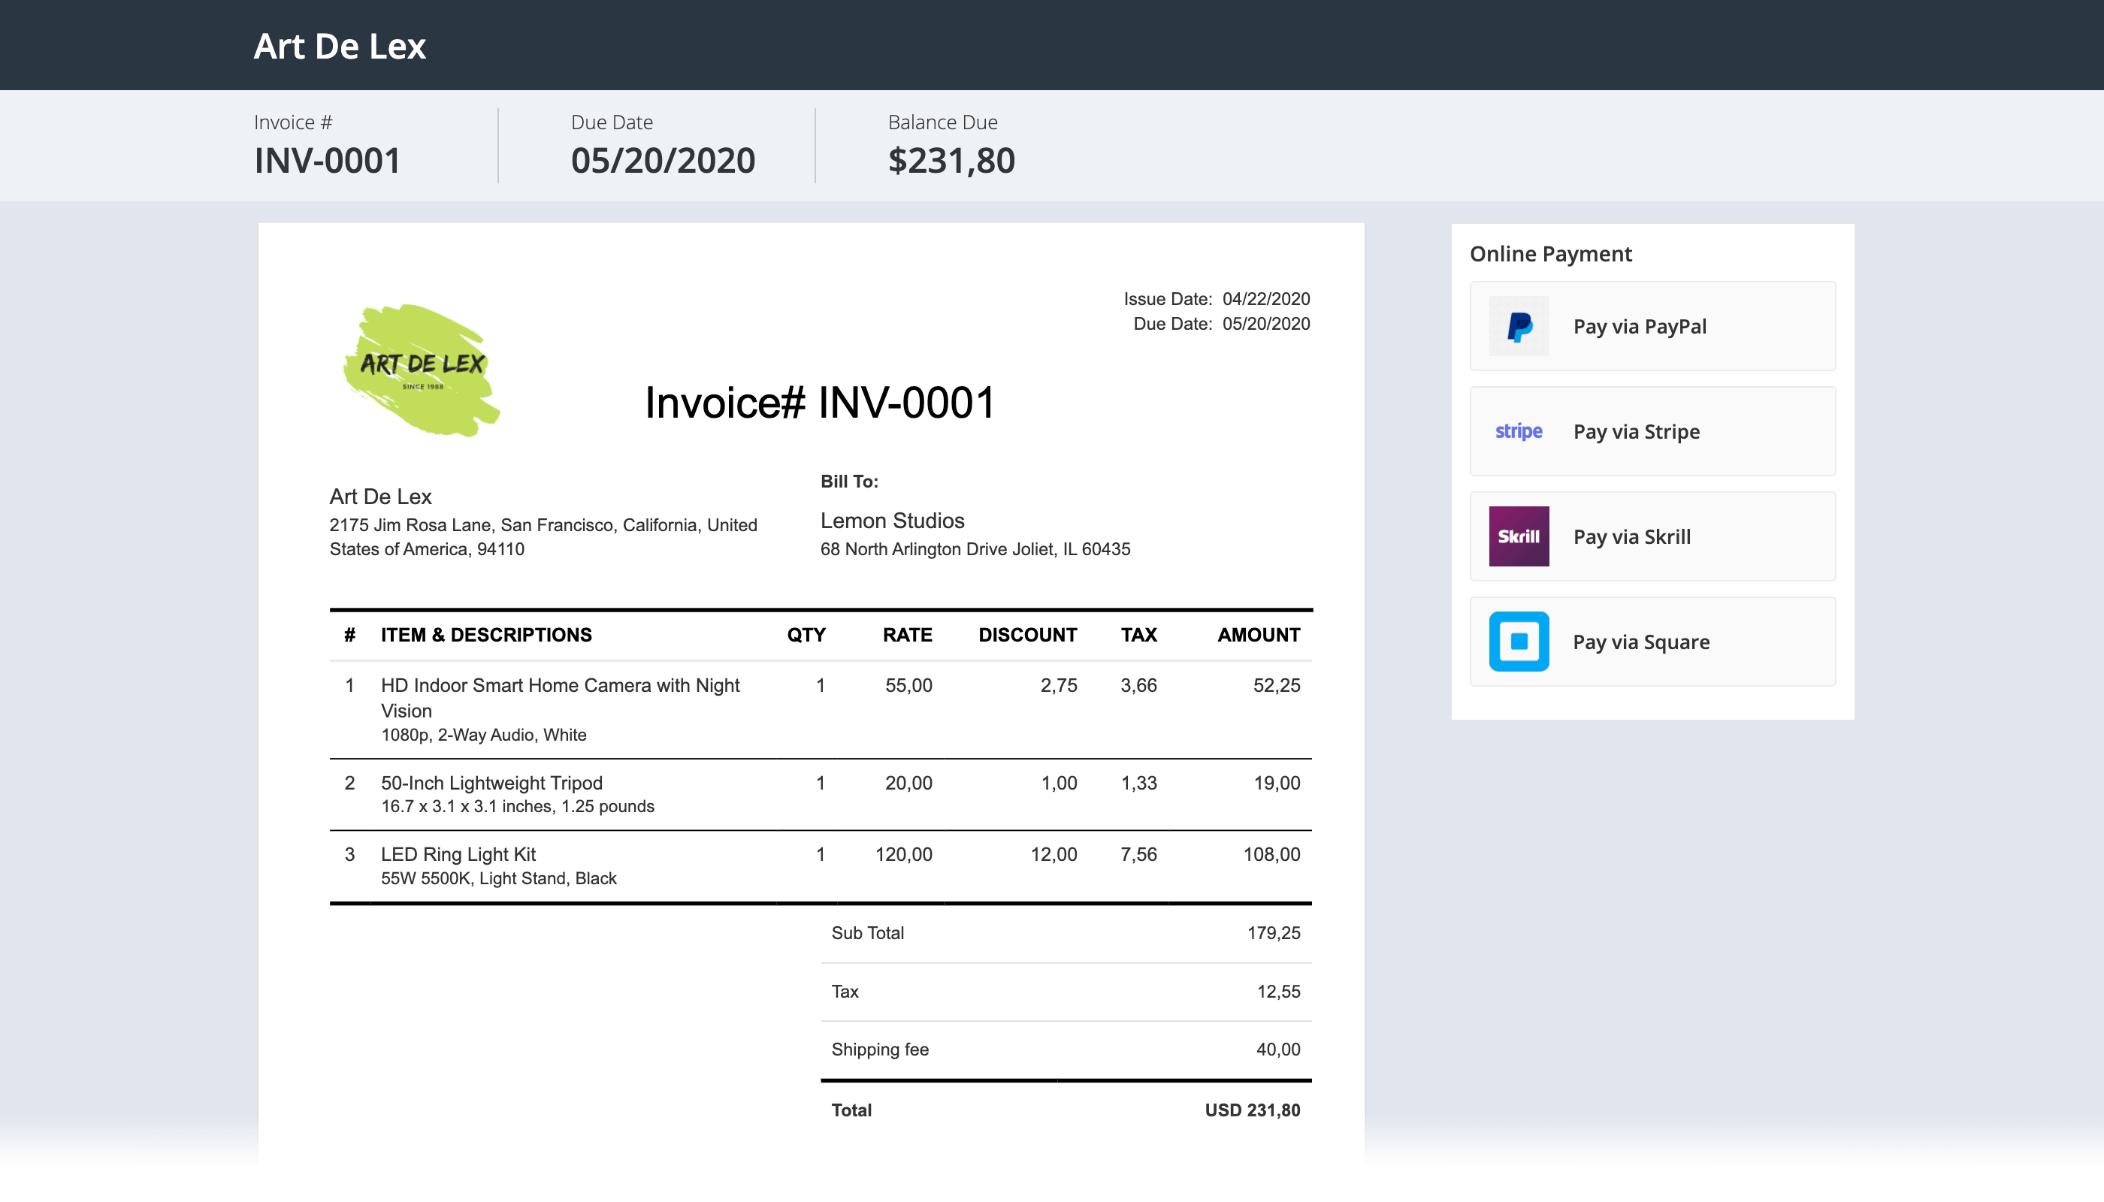Select the invoice number INV-0001 in summary bar
The width and height of the screenshot is (2104, 1202).
coord(327,160)
